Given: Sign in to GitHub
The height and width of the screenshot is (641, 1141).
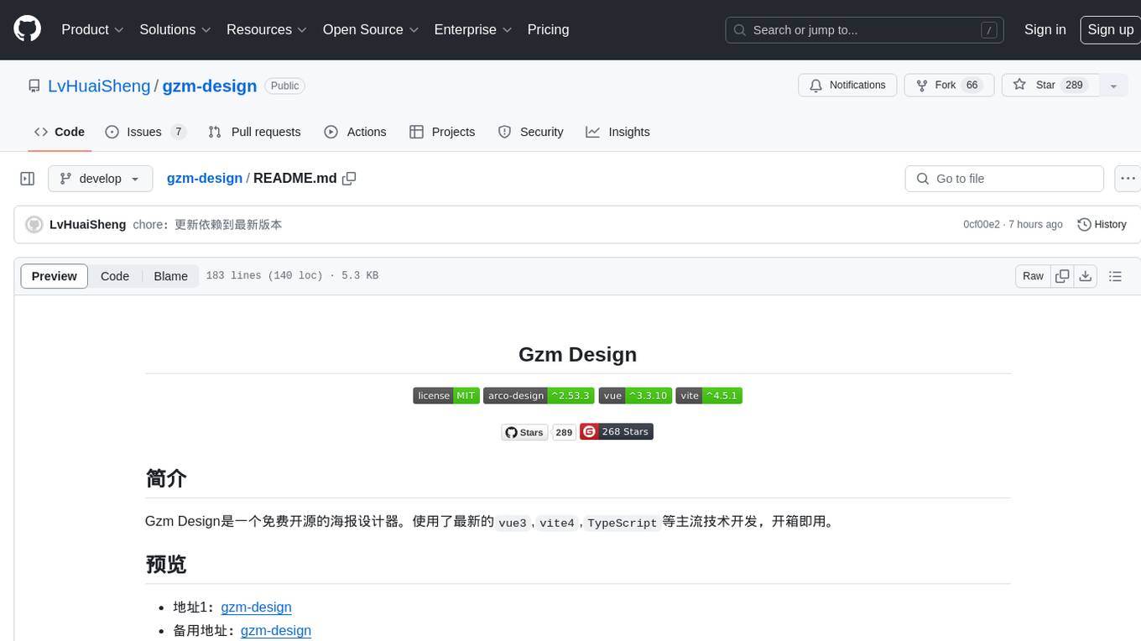Looking at the screenshot, I should click(1045, 29).
